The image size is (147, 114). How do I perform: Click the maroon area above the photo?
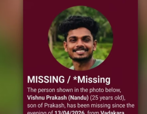[x=81, y=3]
